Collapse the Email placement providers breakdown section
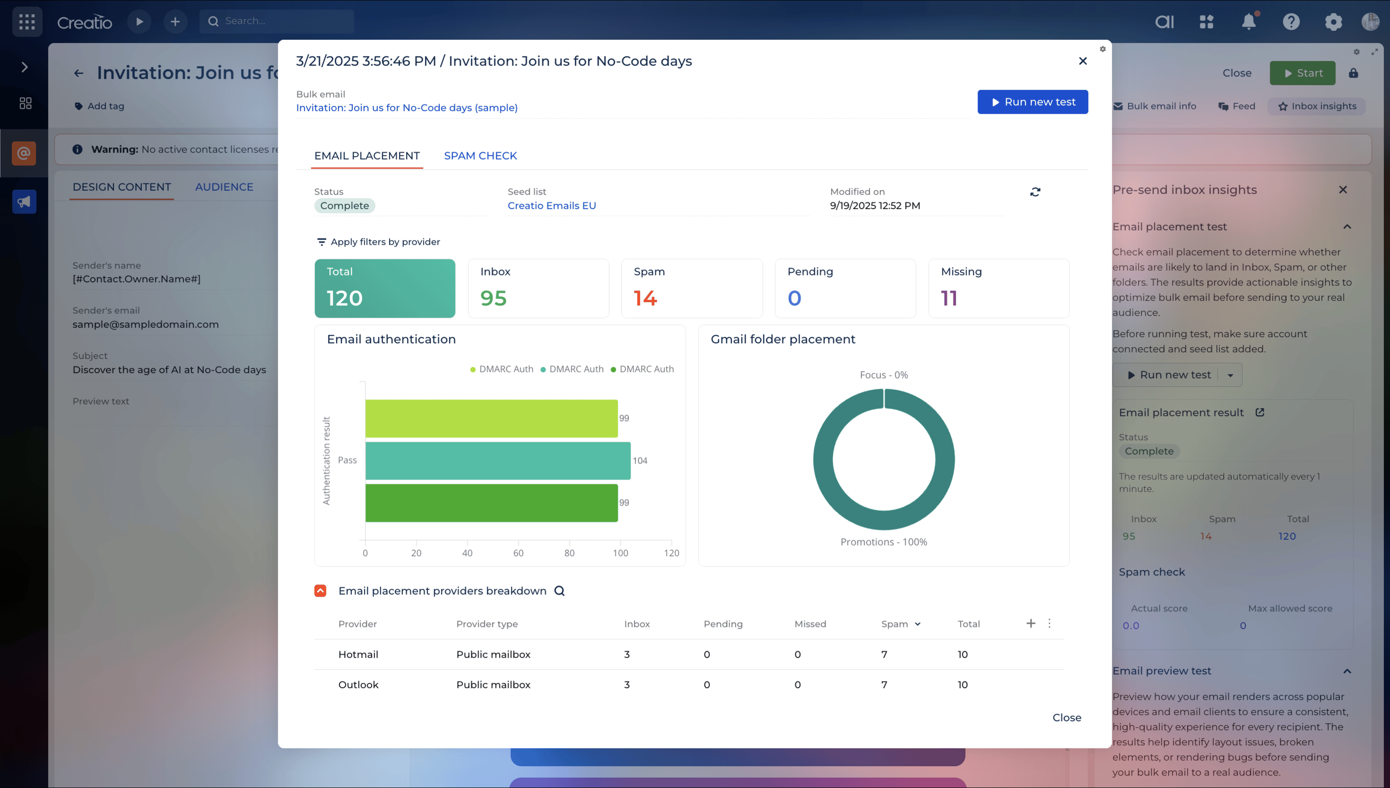 (321, 591)
